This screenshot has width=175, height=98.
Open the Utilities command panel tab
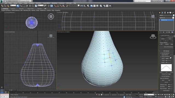(x=173, y=13)
